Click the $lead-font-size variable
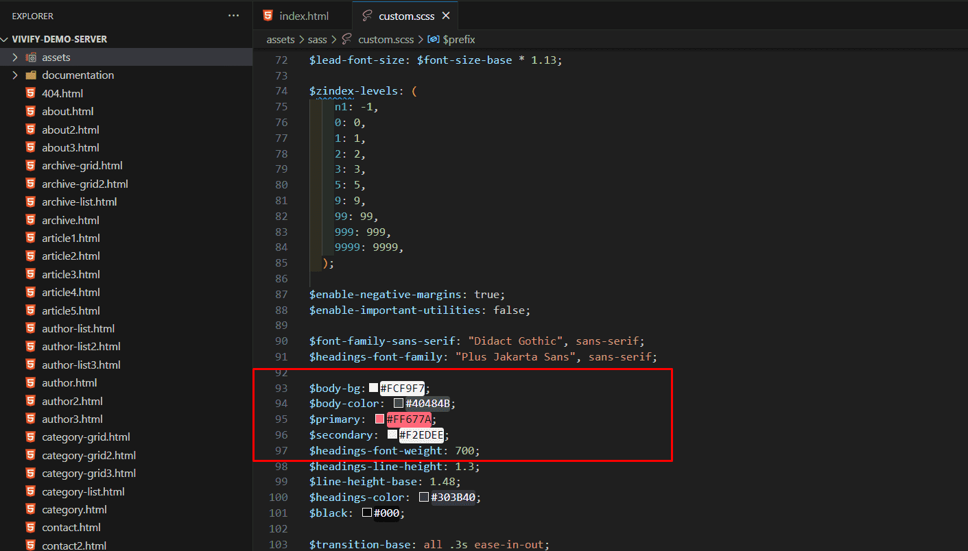 coord(357,60)
